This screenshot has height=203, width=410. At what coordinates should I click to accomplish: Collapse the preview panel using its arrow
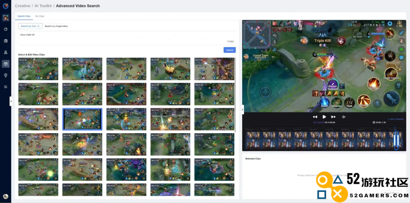tap(243, 109)
